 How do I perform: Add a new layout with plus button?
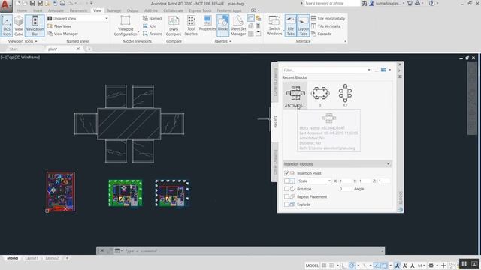67,258
